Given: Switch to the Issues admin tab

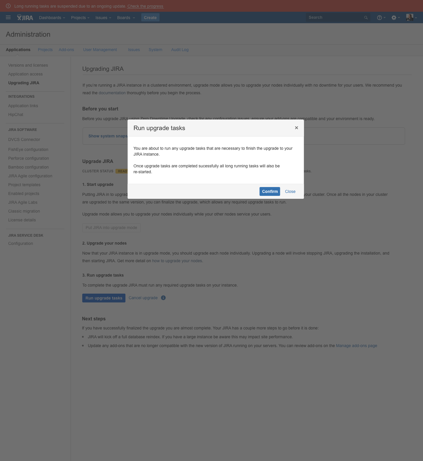Looking at the screenshot, I should [134, 50].
